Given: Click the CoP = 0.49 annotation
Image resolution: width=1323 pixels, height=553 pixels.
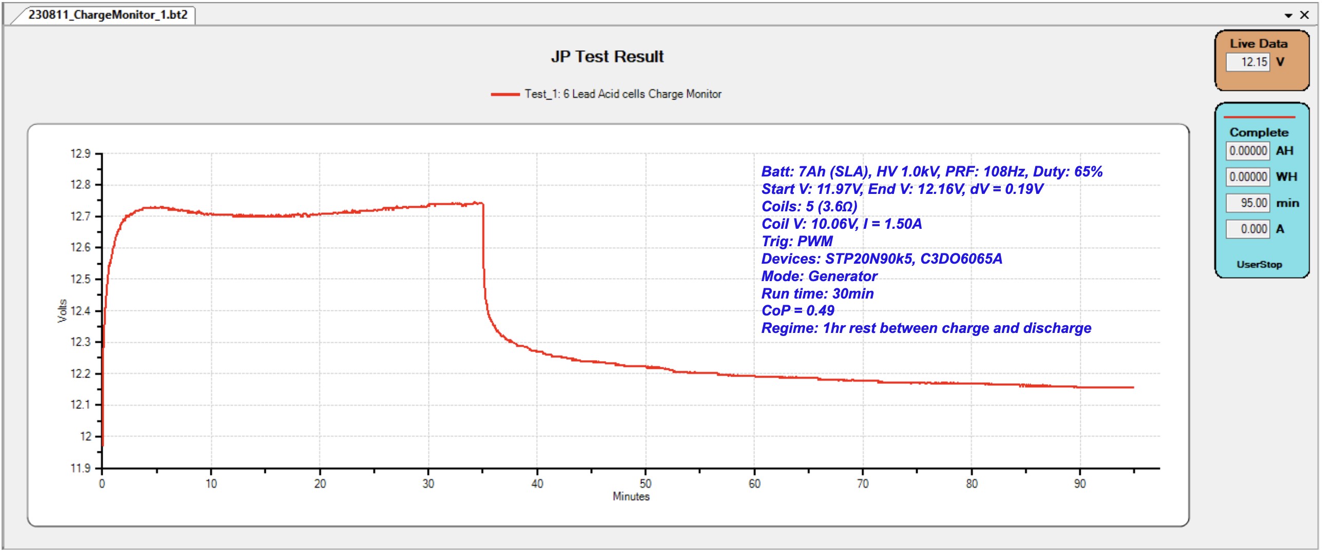Looking at the screenshot, I should pos(797,311).
